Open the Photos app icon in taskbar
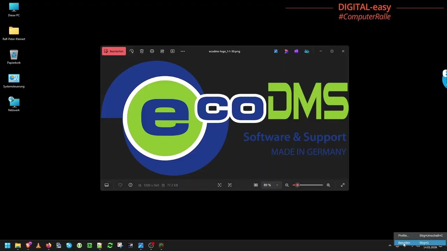The width and height of the screenshot is (447, 251). tap(141, 245)
